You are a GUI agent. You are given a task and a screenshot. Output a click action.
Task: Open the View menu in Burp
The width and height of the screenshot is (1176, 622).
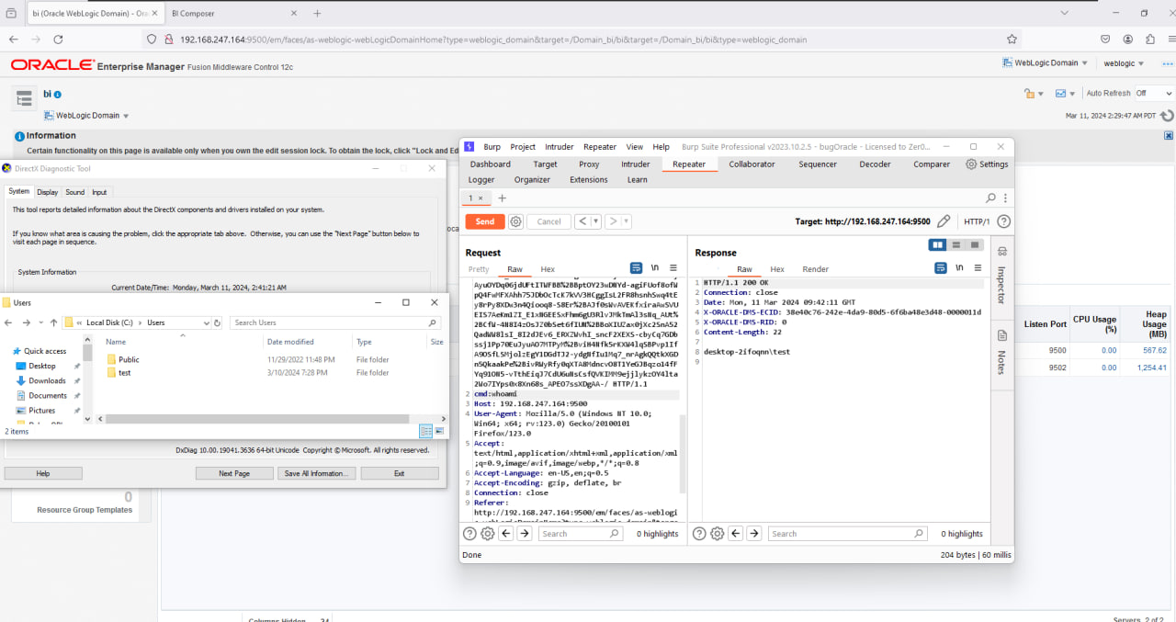click(x=635, y=147)
